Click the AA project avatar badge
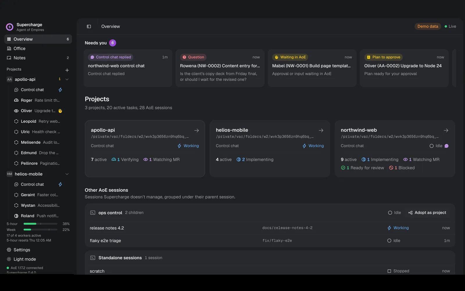Image resolution: width=465 pixels, height=291 pixels. 10,79
